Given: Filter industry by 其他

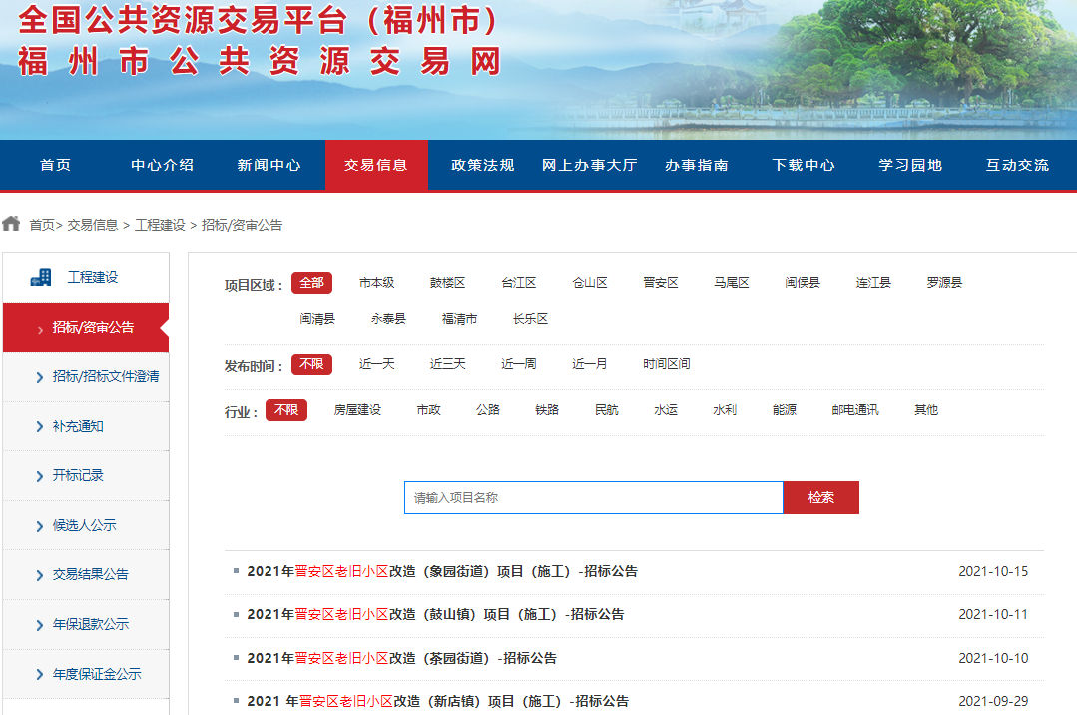Looking at the screenshot, I should click(926, 410).
